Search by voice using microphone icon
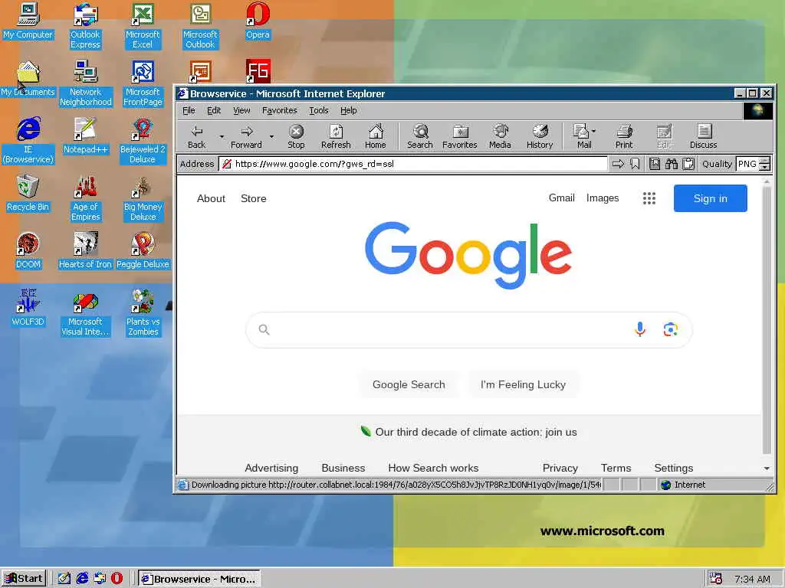Image resolution: width=785 pixels, height=588 pixels. (x=640, y=329)
